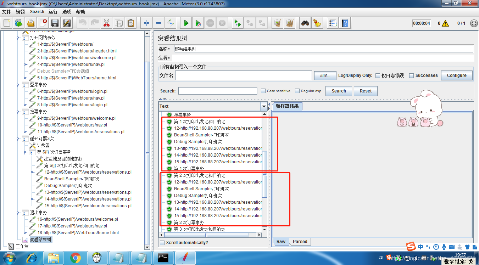Paste with the clipboard toolbar icon
The image size is (479, 265).
pyautogui.click(x=131, y=23)
